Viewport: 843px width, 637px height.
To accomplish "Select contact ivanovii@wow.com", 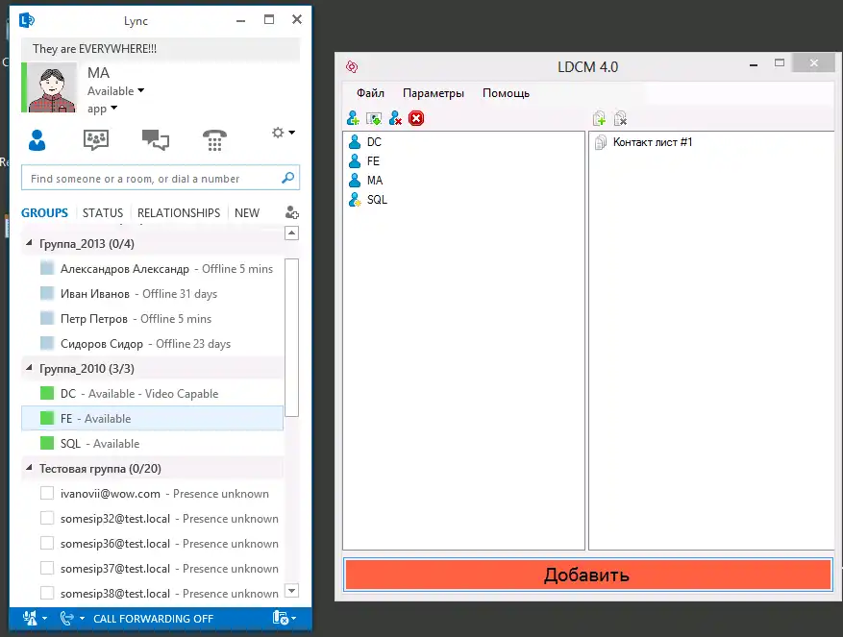I will click(x=152, y=494).
